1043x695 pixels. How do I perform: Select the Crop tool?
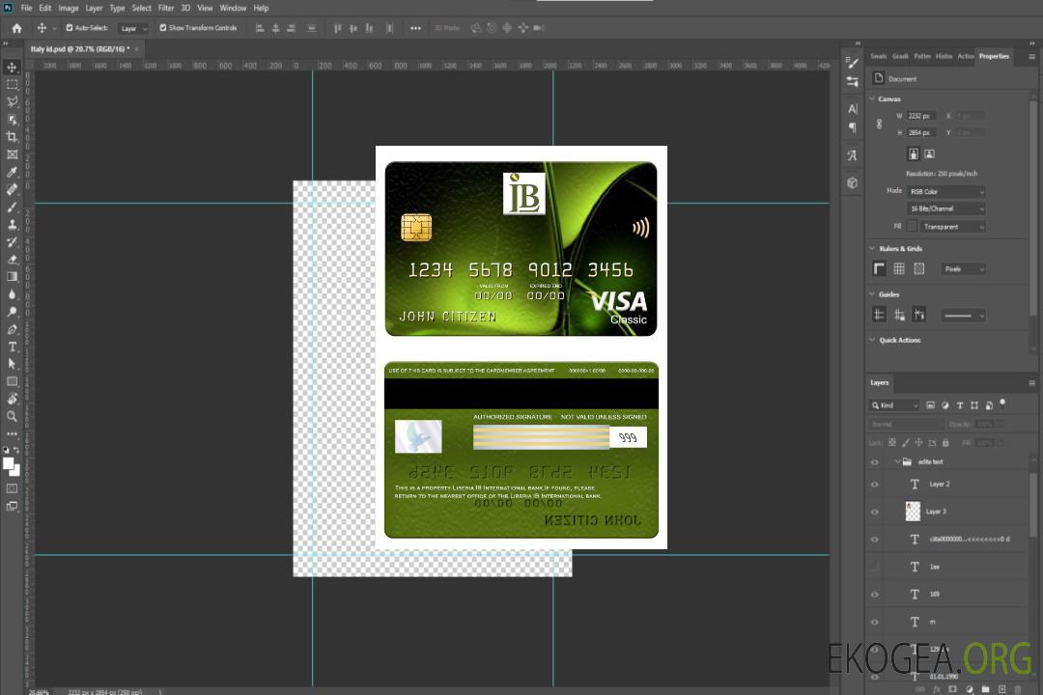pyautogui.click(x=12, y=137)
